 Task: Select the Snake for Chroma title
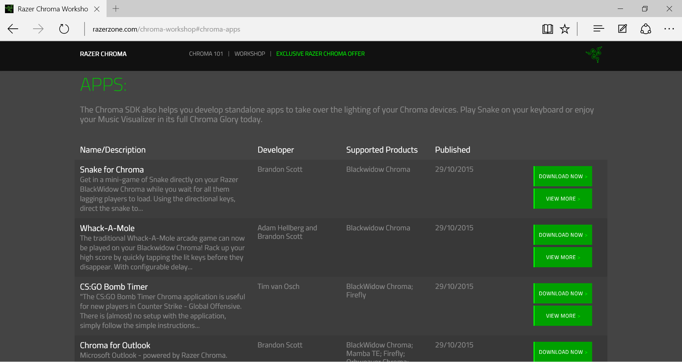point(112,170)
